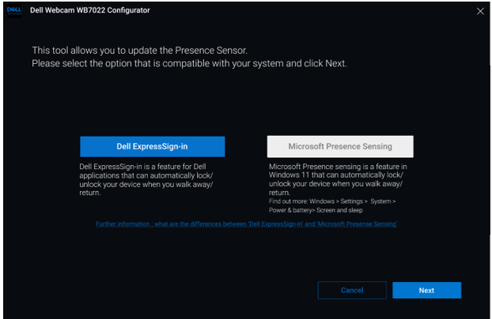
Task: Select the Dell ExpressSign-in option
Action: [x=152, y=146]
